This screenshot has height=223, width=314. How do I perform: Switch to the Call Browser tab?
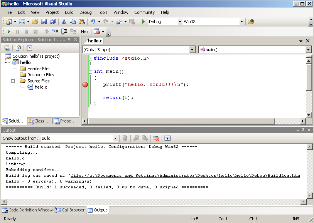click(70, 210)
